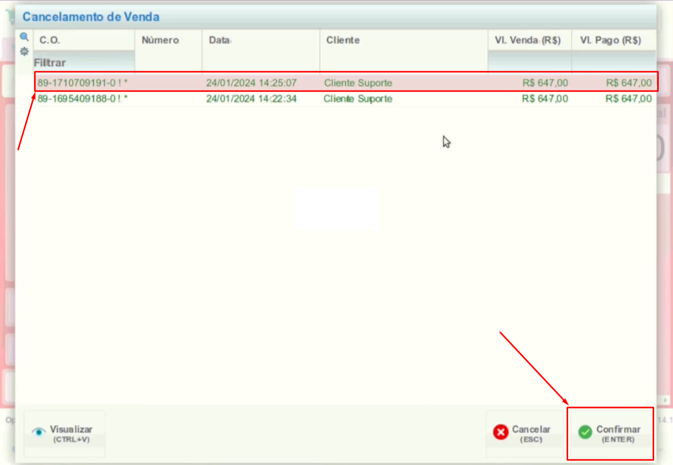Click the 24/01/2024 14:22:34 date cell

[251, 99]
